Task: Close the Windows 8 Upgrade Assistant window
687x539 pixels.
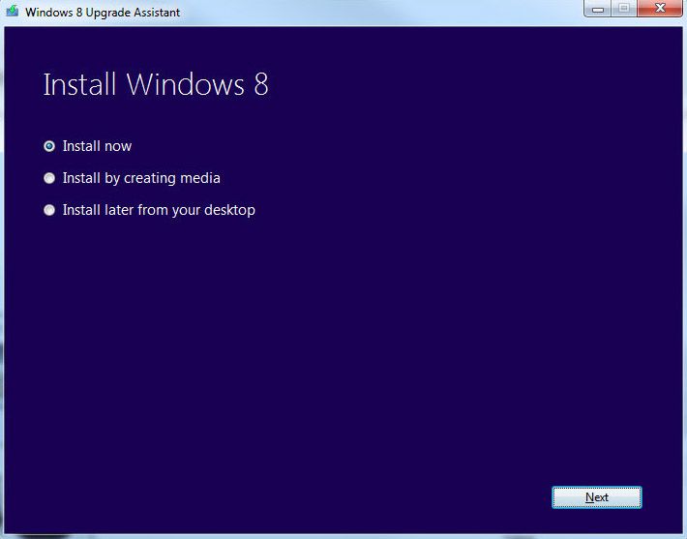Action: (x=660, y=9)
